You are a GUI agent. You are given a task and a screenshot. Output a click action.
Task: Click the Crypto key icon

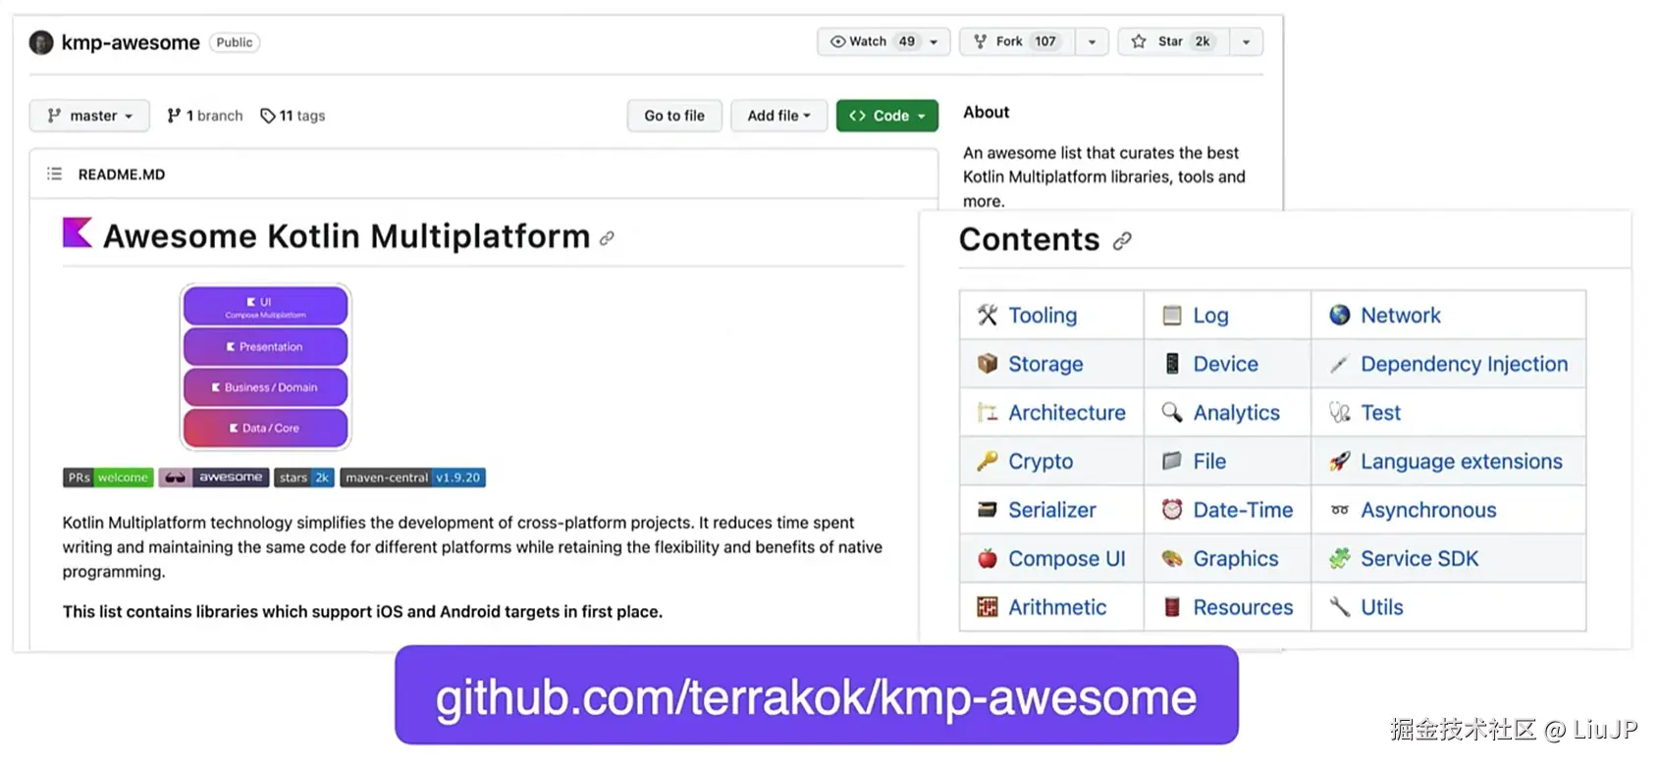tap(988, 461)
